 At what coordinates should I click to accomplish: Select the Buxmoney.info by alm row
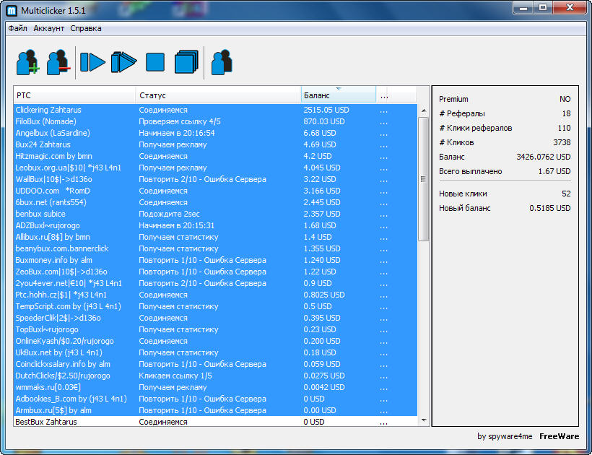click(216, 260)
